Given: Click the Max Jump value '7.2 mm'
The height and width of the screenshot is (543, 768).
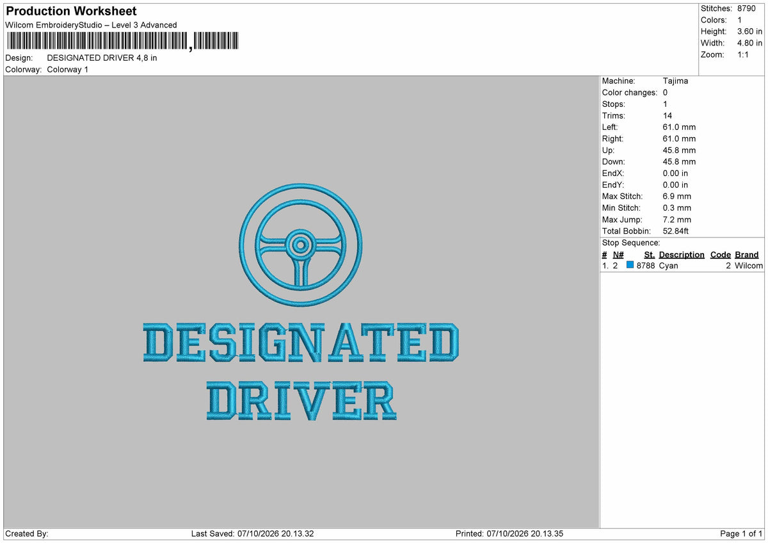Looking at the screenshot, I should pos(677,219).
